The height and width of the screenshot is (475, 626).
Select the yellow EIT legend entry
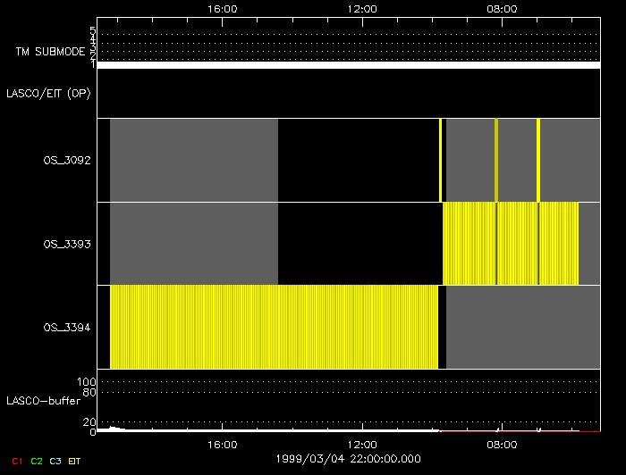click(x=75, y=462)
